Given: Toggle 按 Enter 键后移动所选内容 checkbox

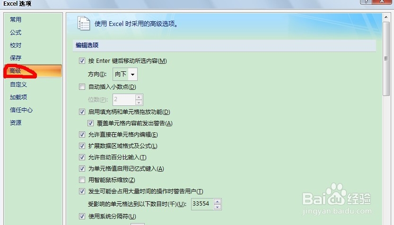Looking at the screenshot, I should pyautogui.click(x=82, y=61).
